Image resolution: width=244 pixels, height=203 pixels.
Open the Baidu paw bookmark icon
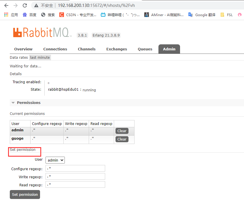tap(24, 15)
